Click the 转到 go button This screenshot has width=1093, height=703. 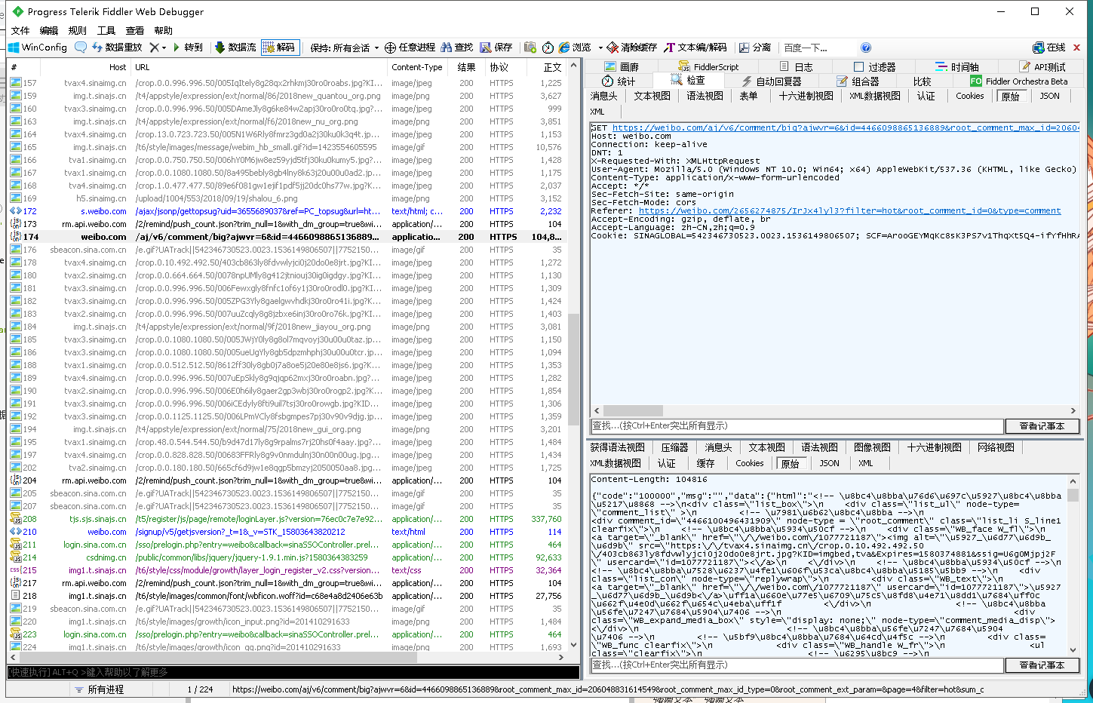click(188, 48)
